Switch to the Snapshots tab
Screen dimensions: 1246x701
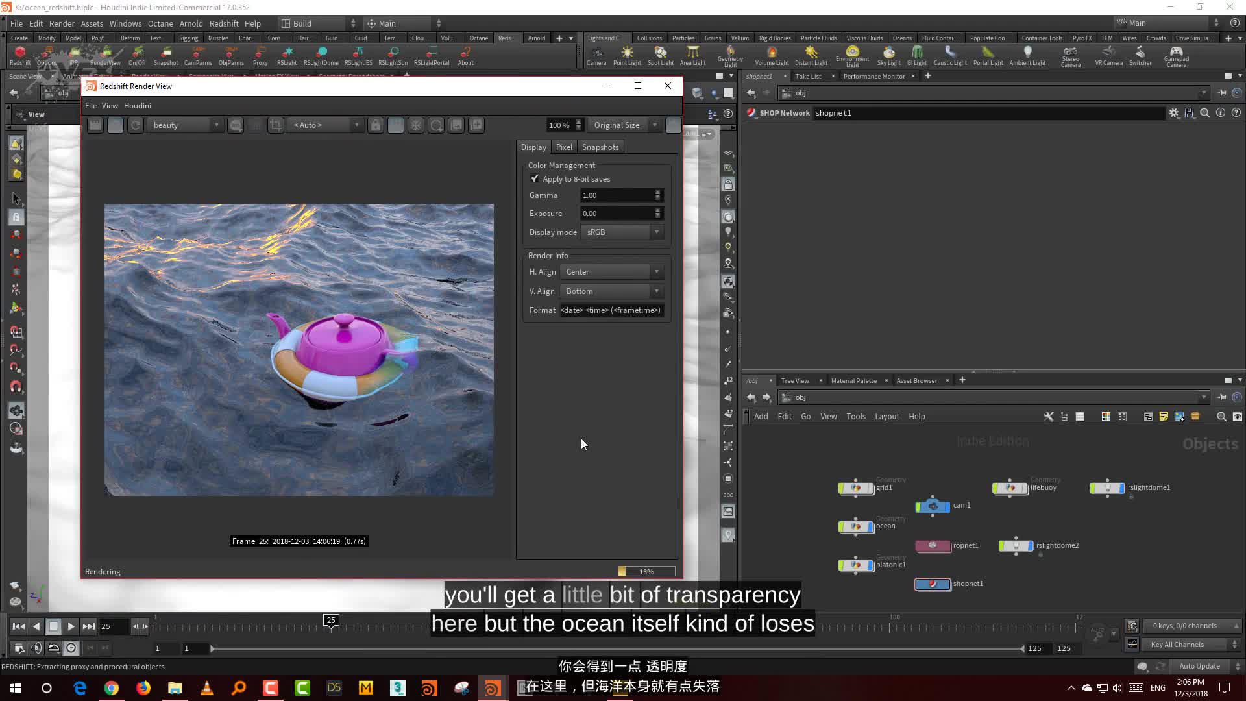(x=600, y=147)
